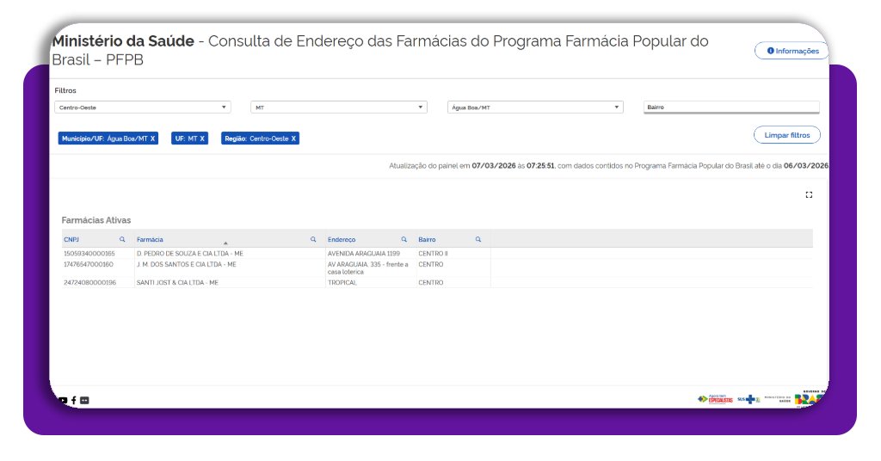Remove the UF: MT filter chip
This screenshot has width=881, height=461.
(x=202, y=138)
